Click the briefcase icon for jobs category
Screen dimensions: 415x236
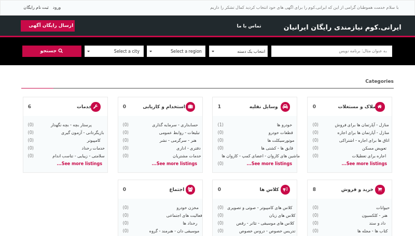(x=190, y=107)
